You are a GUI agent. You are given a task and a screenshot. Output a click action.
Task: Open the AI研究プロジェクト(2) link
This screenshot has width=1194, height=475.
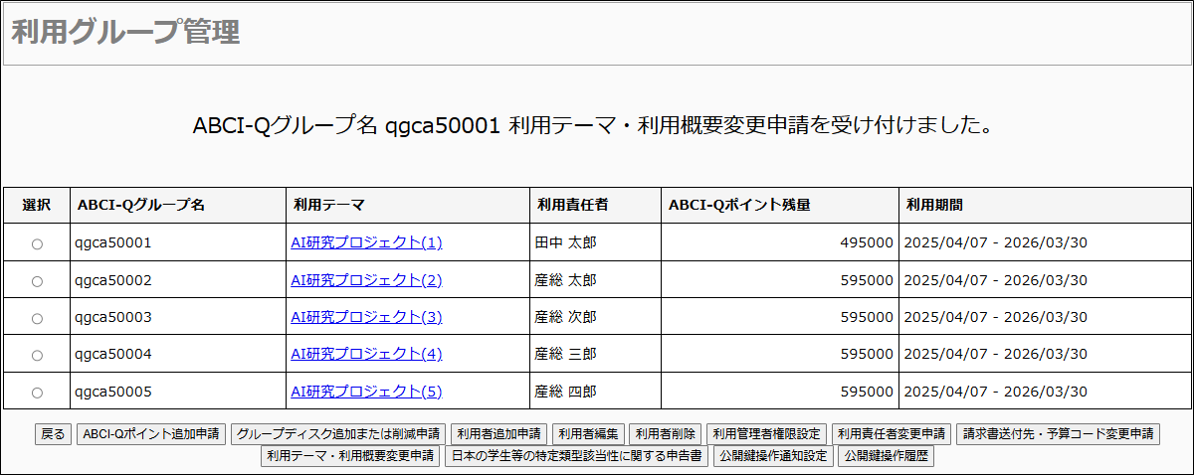coord(366,280)
